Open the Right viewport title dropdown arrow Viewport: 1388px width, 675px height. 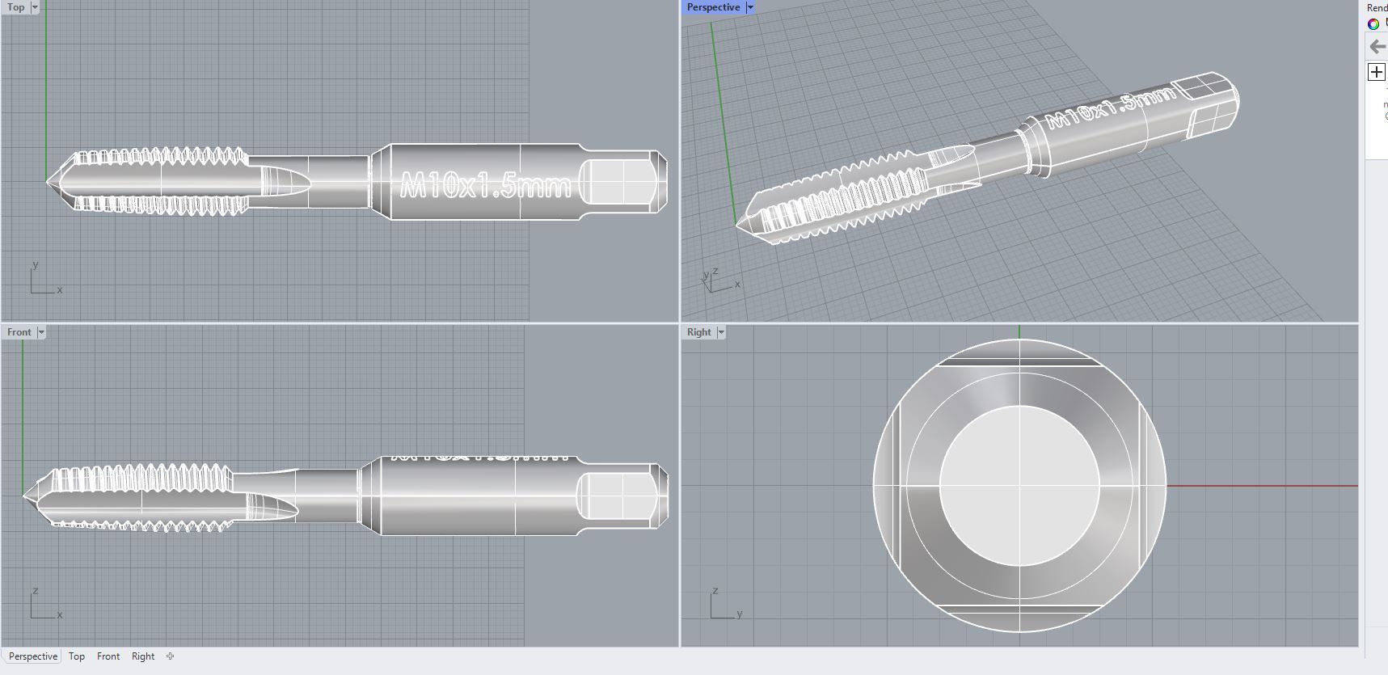pyautogui.click(x=721, y=332)
